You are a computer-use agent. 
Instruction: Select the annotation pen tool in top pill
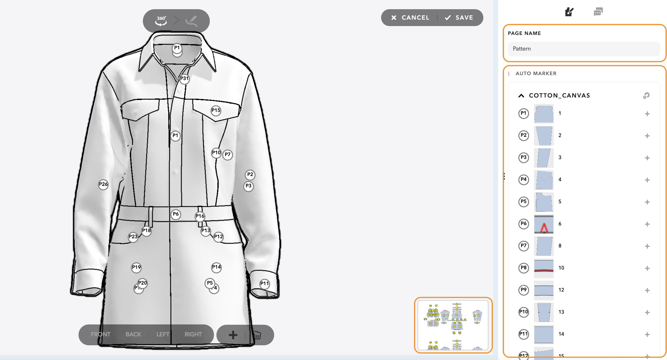(192, 21)
